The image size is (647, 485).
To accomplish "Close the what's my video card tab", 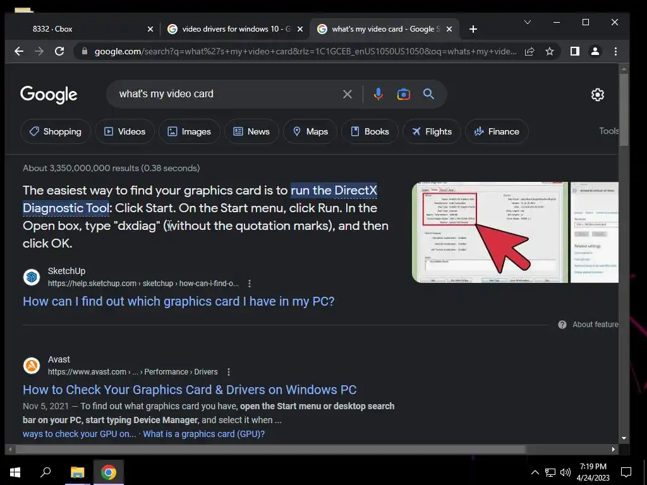I will [x=449, y=29].
